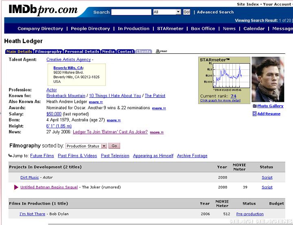Click the search text field
The height and width of the screenshot is (225, 293).
pyautogui.click(x=131, y=12)
